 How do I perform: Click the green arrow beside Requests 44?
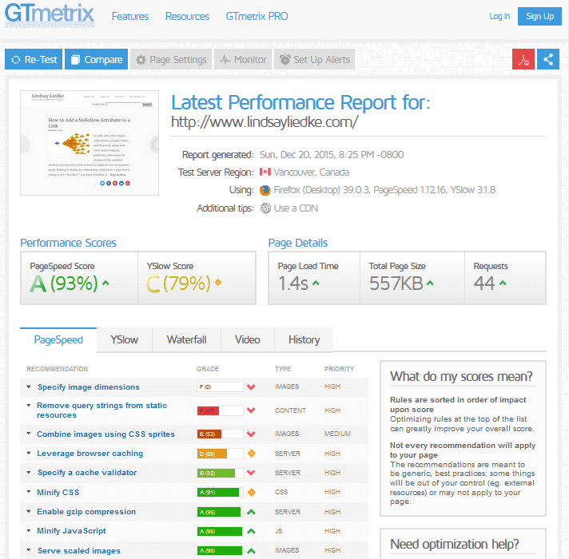pyautogui.click(x=503, y=283)
